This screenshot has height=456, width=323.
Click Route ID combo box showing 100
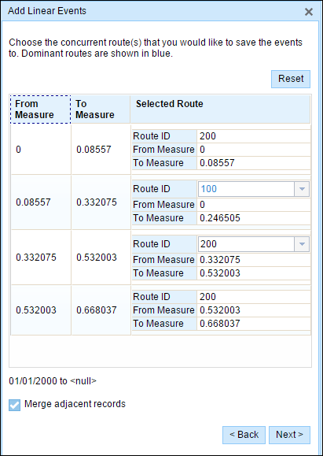point(254,189)
